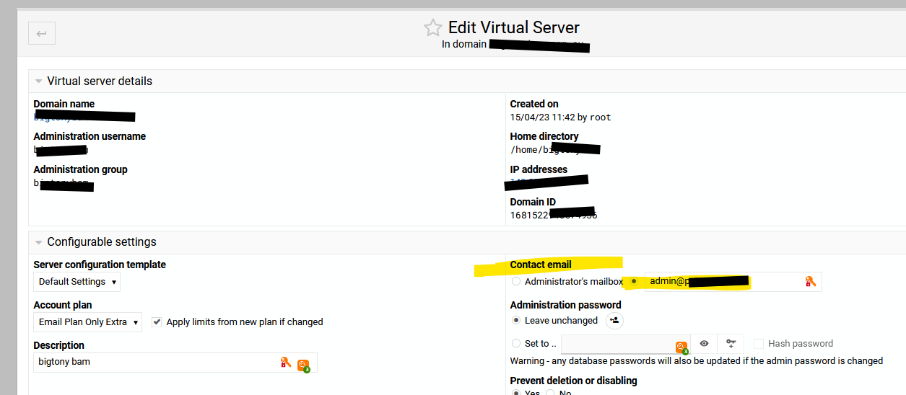Image resolution: width=906 pixels, height=395 pixels.
Task: Collapse the Configurable settings section
Action: click(x=39, y=242)
